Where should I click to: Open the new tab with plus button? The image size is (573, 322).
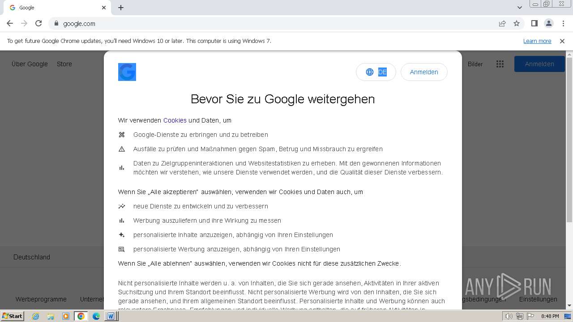click(x=121, y=8)
